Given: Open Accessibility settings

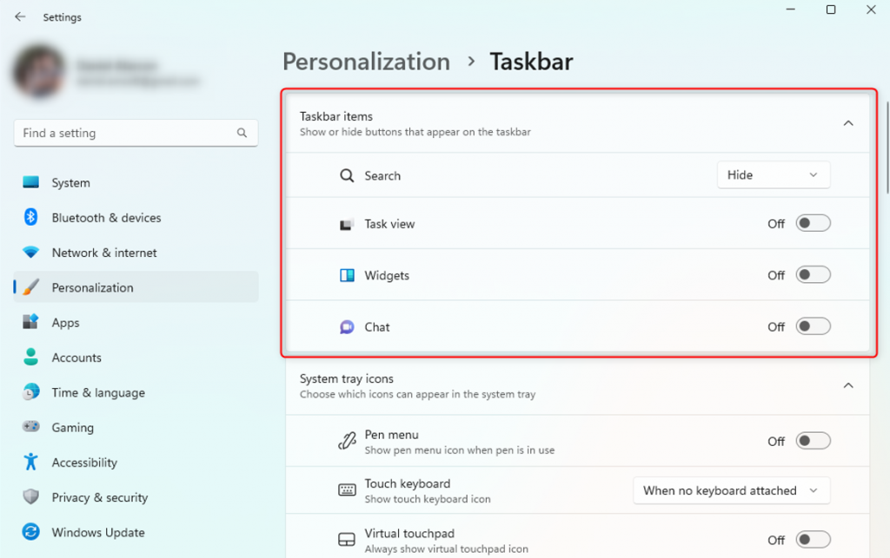Looking at the screenshot, I should pyautogui.click(x=136, y=463).
